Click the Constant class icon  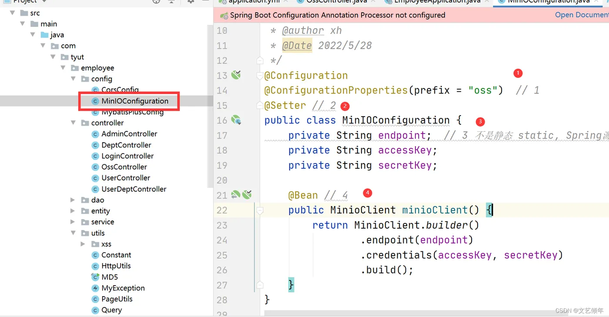(x=95, y=255)
